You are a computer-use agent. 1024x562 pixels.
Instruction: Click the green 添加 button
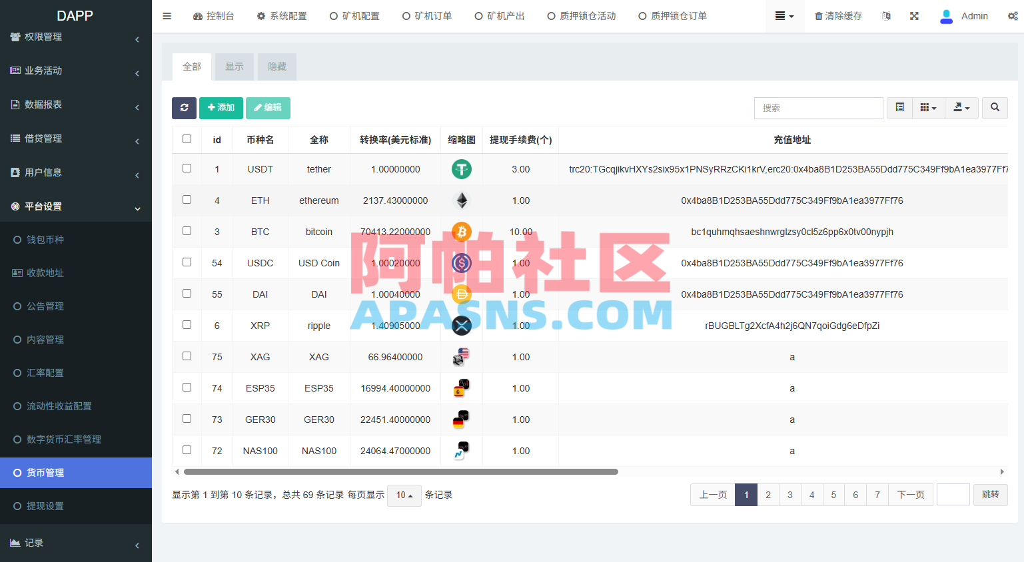coord(221,108)
